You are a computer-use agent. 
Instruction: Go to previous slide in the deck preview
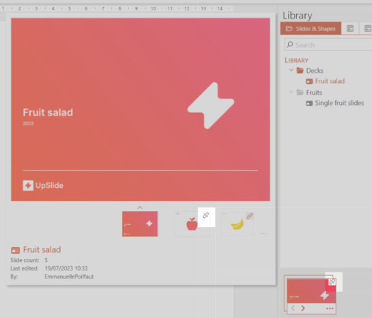293,308
